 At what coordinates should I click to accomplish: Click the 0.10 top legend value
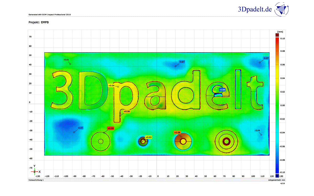point(283,38)
